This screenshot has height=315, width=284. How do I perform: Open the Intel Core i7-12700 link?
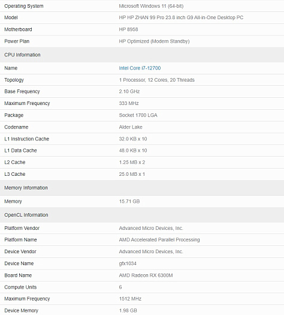point(140,68)
